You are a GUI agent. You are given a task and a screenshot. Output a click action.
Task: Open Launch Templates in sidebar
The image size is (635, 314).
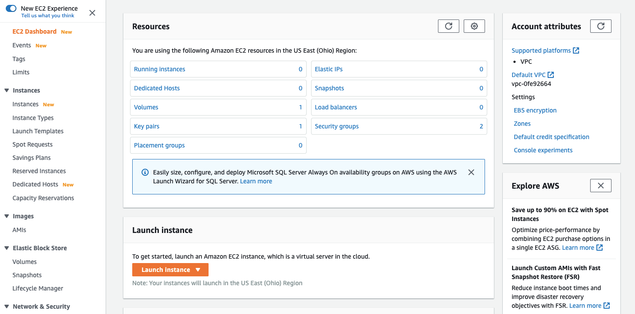tap(38, 131)
